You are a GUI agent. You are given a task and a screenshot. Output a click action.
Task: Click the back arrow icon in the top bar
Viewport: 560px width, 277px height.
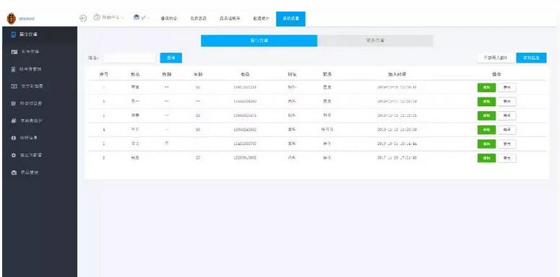pos(83,19)
